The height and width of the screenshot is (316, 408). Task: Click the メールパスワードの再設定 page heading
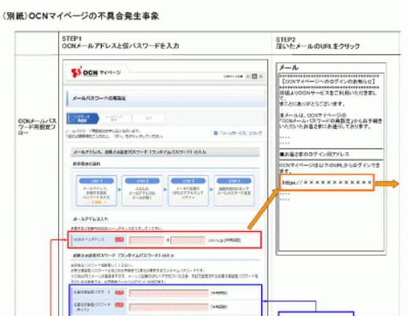[x=99, y=98]
